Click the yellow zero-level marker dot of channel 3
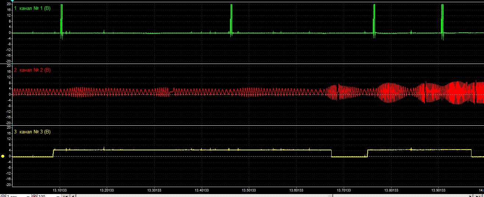The width and height of the screenshot is (484, 197). pos(3,156)
